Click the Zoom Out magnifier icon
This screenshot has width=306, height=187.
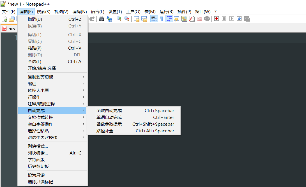click(127, 19)
